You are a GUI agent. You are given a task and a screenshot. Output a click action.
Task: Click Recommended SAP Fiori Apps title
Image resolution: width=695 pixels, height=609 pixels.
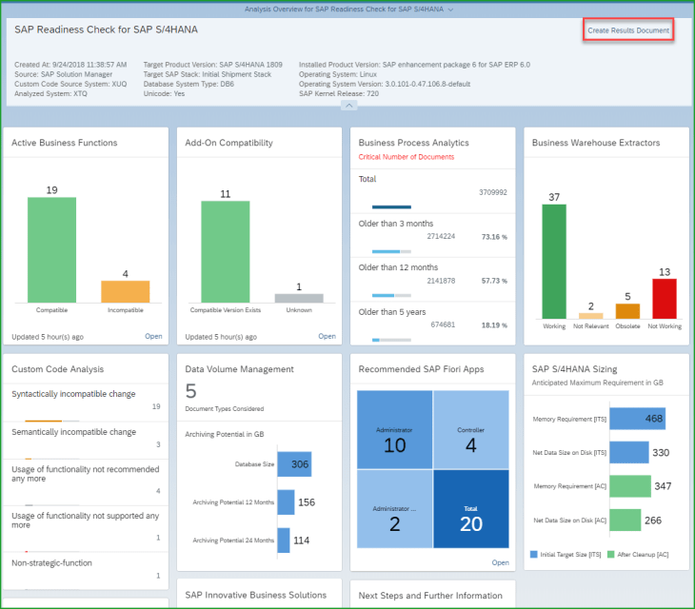click(x=421, y=369)
